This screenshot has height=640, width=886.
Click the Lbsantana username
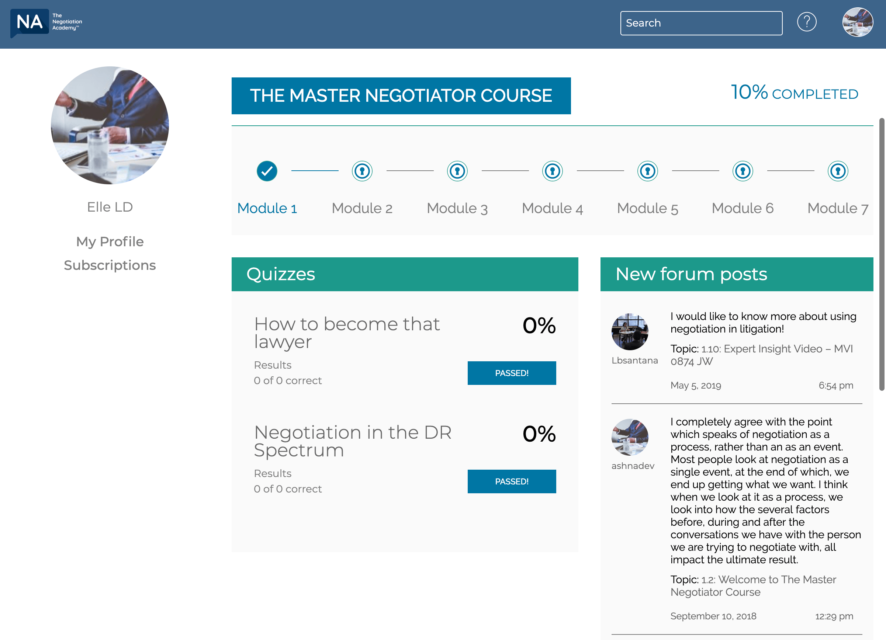point(634,361)
